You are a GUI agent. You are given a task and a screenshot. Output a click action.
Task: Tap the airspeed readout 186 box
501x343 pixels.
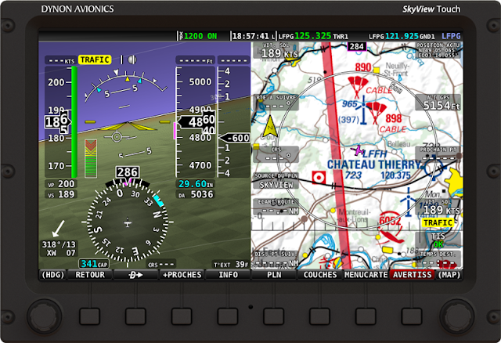click(57, 122)
